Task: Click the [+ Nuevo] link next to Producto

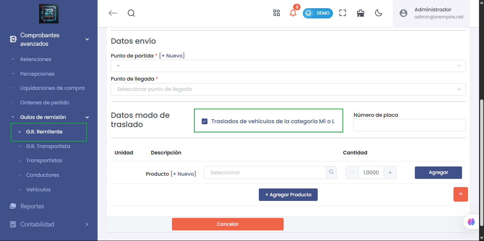Action: coord(185,174)
